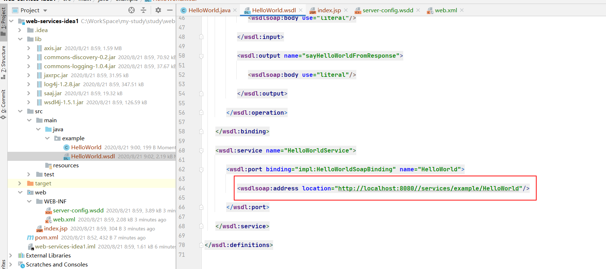Image resolution: width=606 pixels, height=269 pixels.
Task: Collapse the main folder
Action: [29, 120]
